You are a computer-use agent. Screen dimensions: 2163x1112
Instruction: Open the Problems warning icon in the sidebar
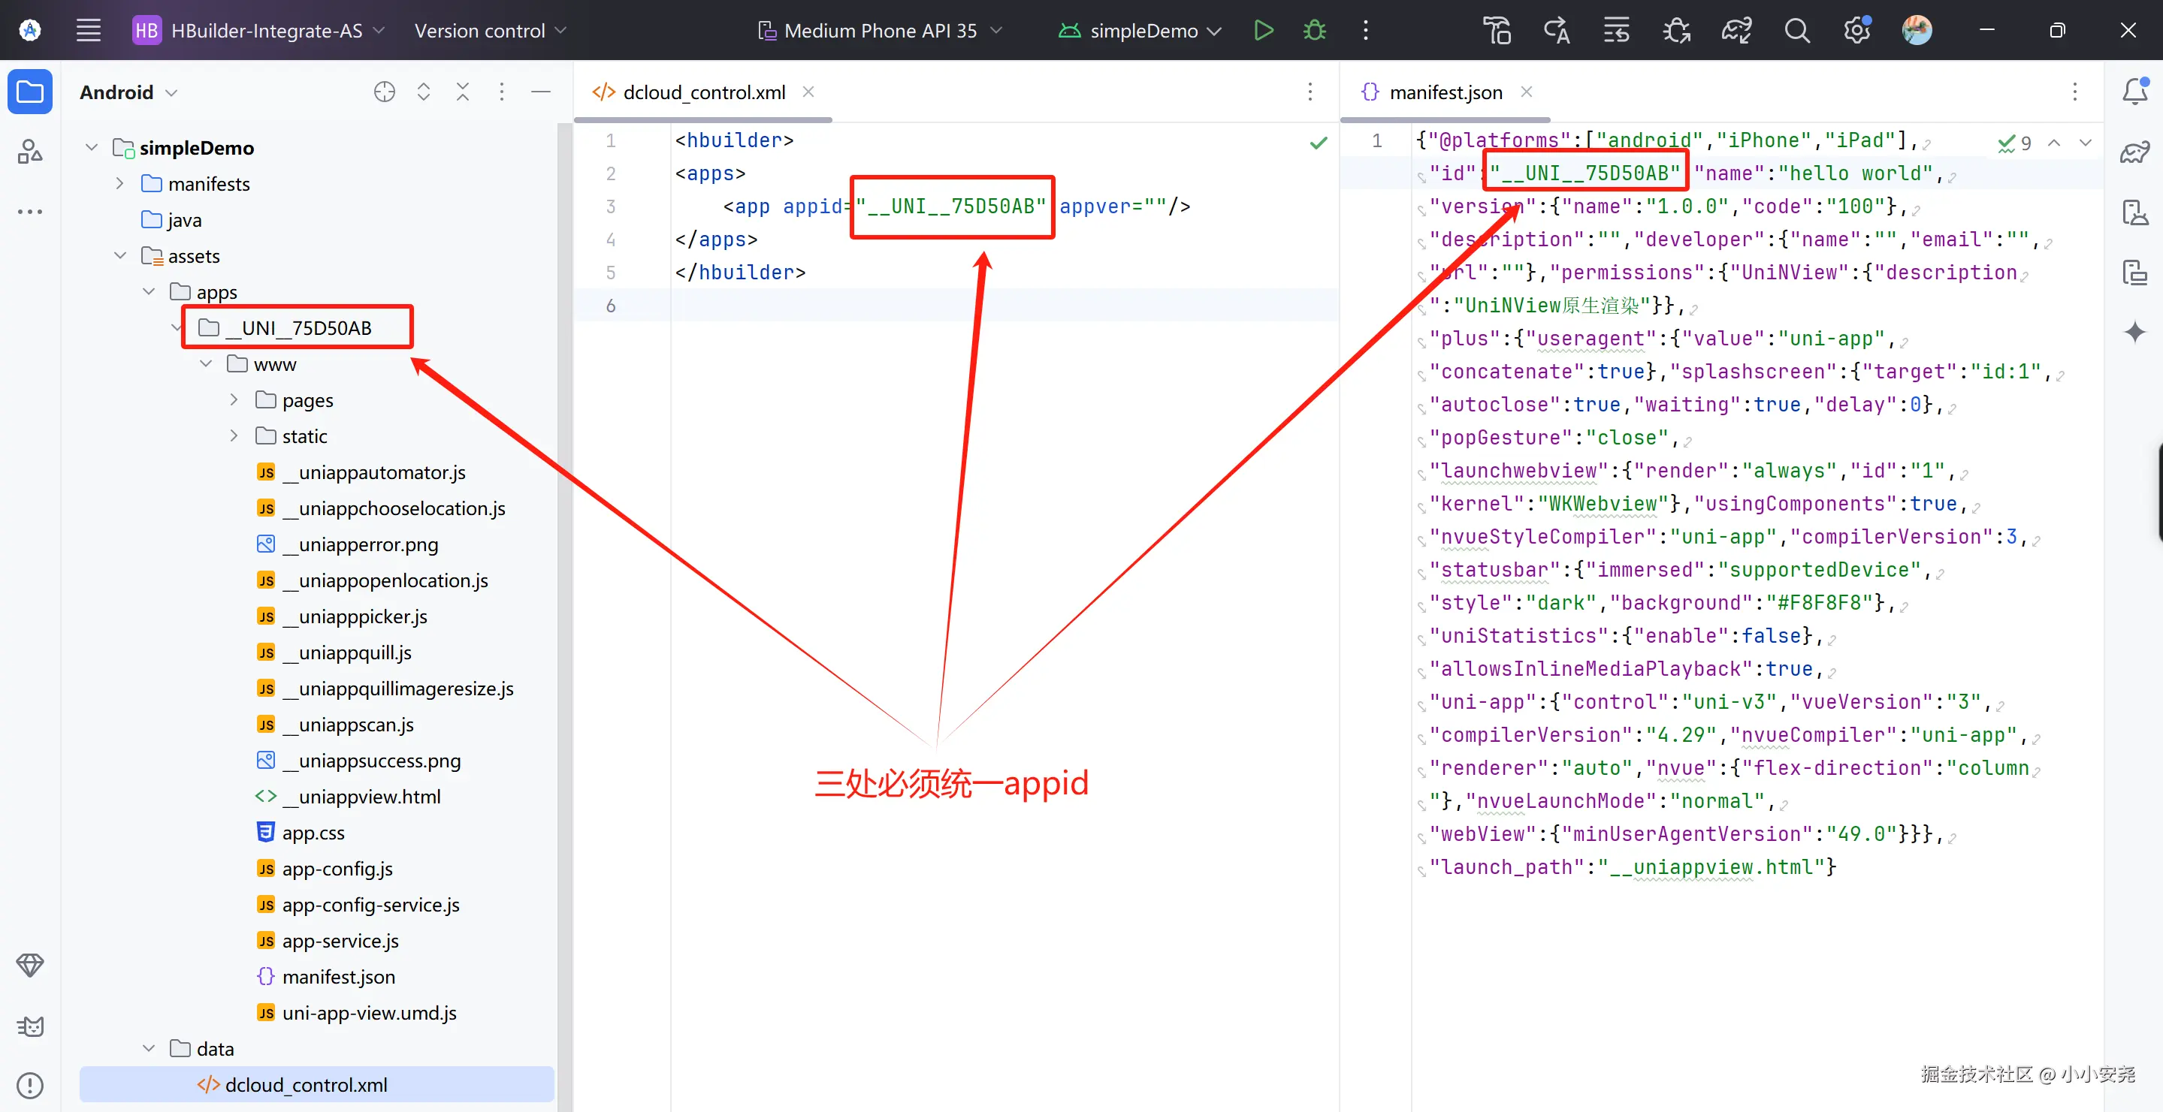[x=30, y=1085]
